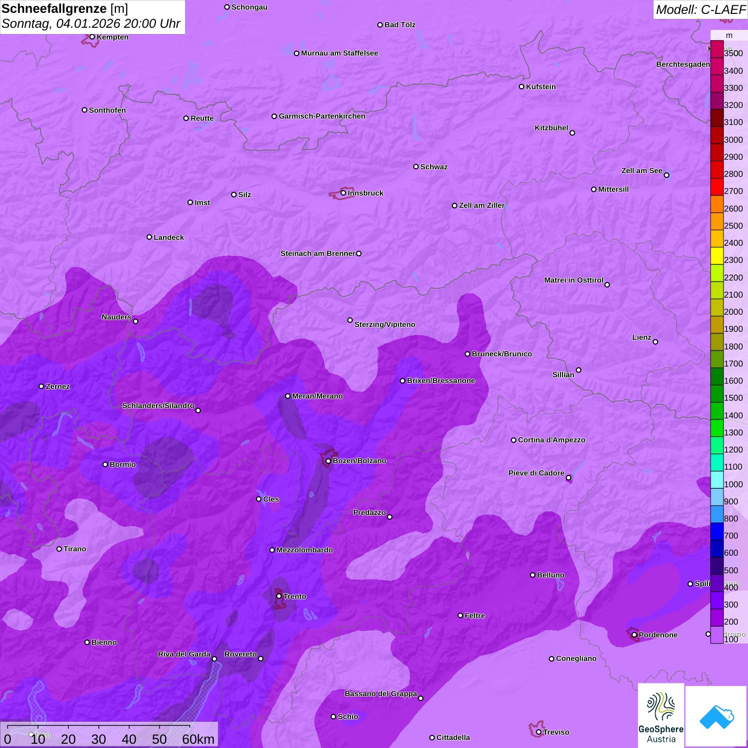The width and height of the screenshot is (748, 748).
Task: Click the Cortina d'Ampezzo location dot
Action: click(x=513, y=440)
